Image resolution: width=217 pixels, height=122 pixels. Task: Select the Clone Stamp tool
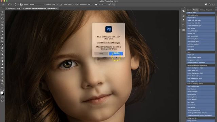click(2, 48)
